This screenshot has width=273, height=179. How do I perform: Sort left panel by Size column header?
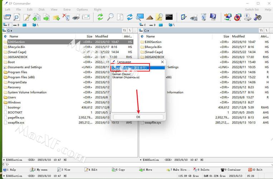(x=89, y=37)
